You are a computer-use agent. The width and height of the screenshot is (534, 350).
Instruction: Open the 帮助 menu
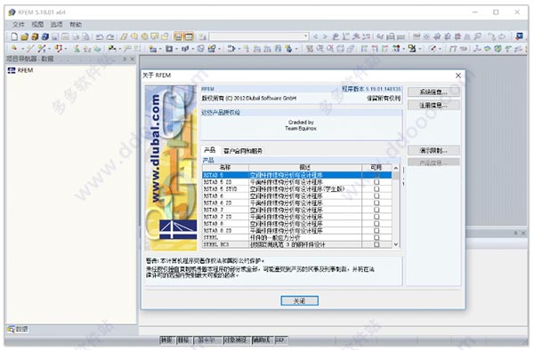(x=76, y=25)
